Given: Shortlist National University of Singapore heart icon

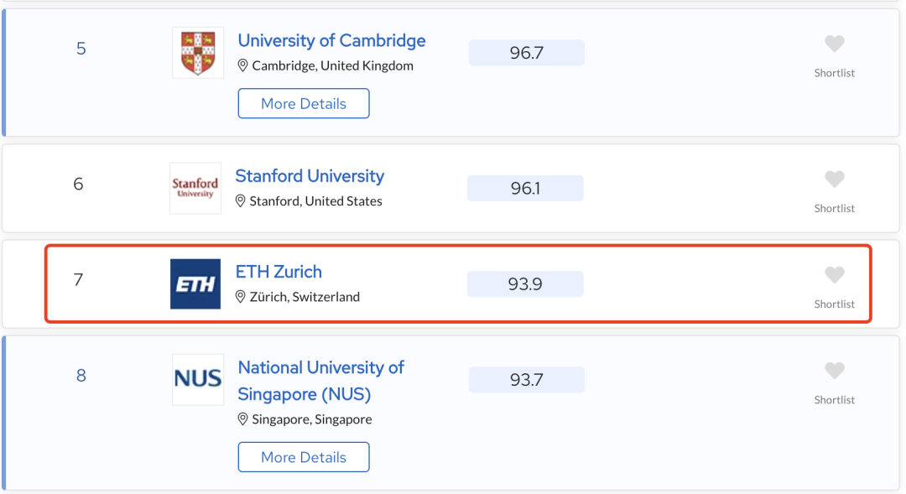Looking at the screenshot, I should (x=834, y=371).
